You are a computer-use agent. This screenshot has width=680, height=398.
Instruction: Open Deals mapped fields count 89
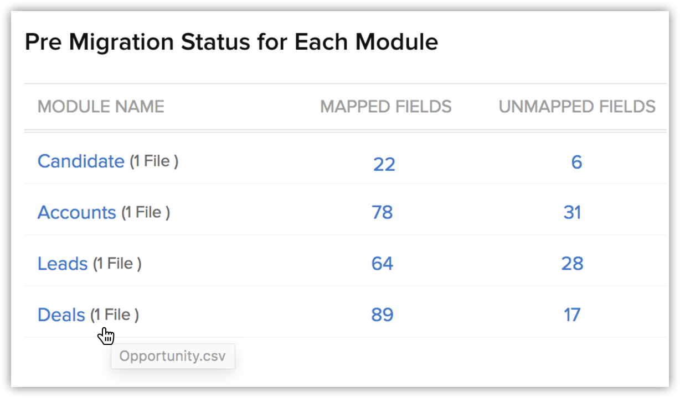(x=382, y=315)
